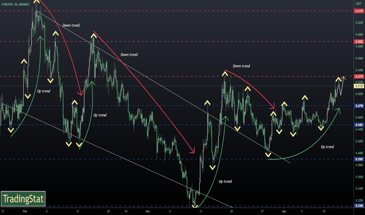
Task: Click the 0.5400 price axis value
Action: 359,70
